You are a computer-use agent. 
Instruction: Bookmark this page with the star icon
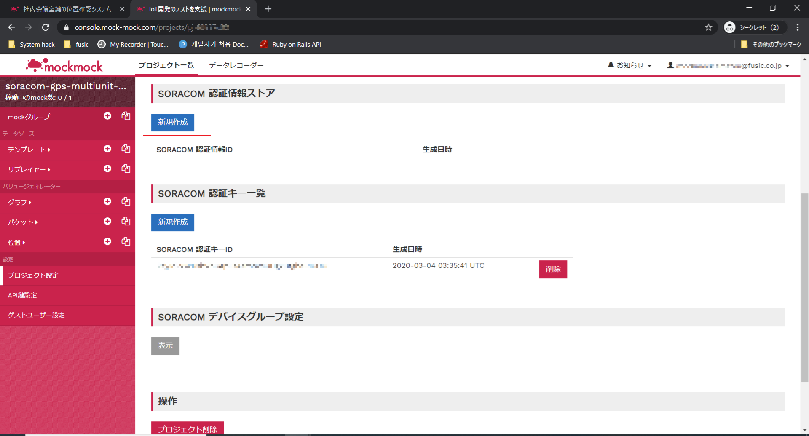click(x=708, y=27)
